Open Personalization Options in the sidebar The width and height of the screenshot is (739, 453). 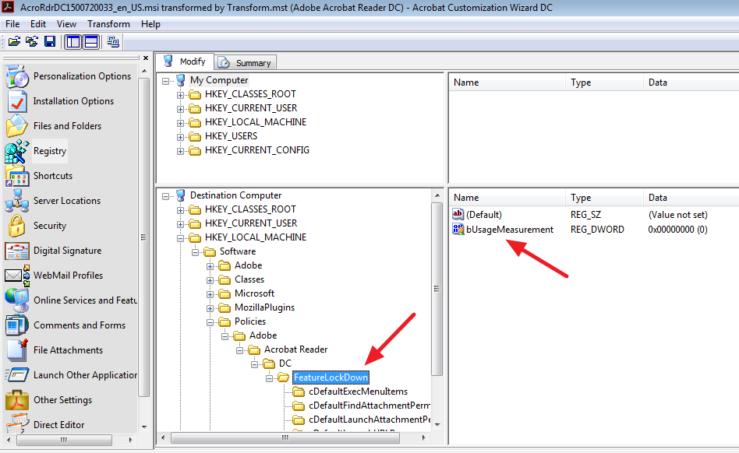coord(82,76)
